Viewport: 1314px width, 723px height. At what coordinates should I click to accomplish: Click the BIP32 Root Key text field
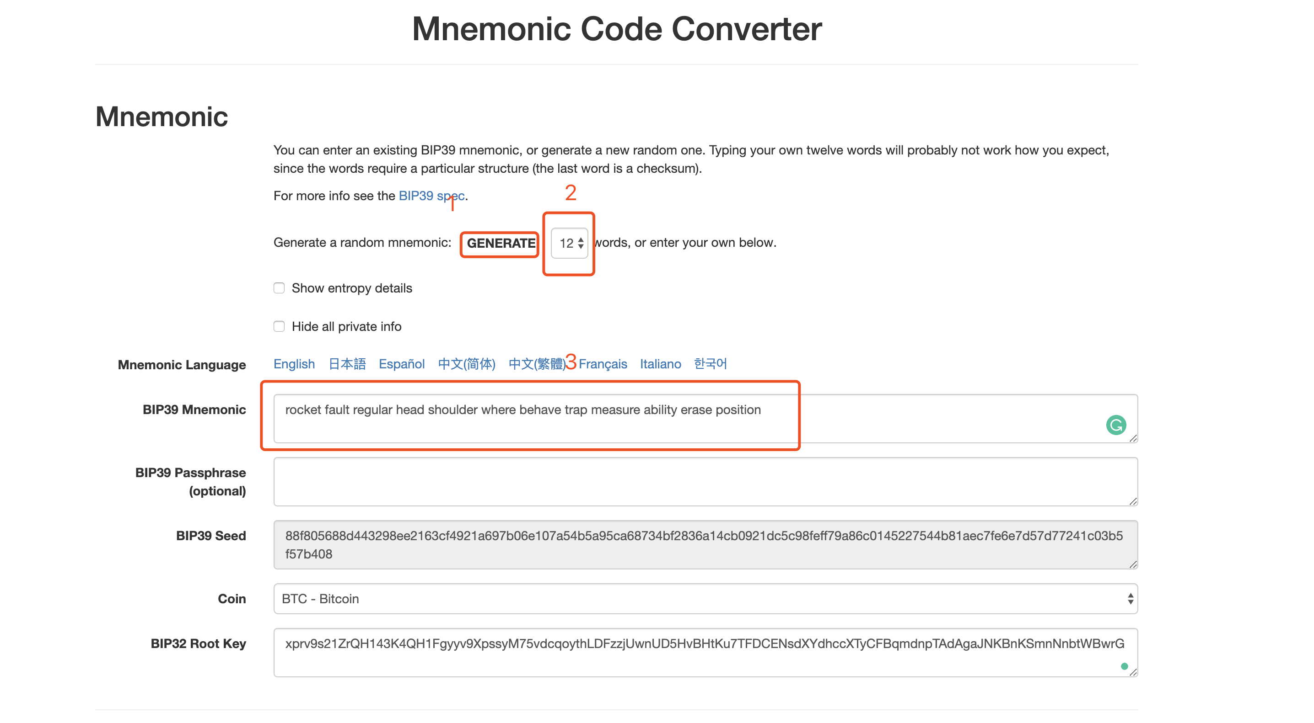705,653
